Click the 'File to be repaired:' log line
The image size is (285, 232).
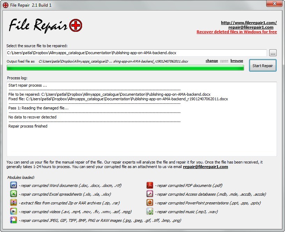109,94
